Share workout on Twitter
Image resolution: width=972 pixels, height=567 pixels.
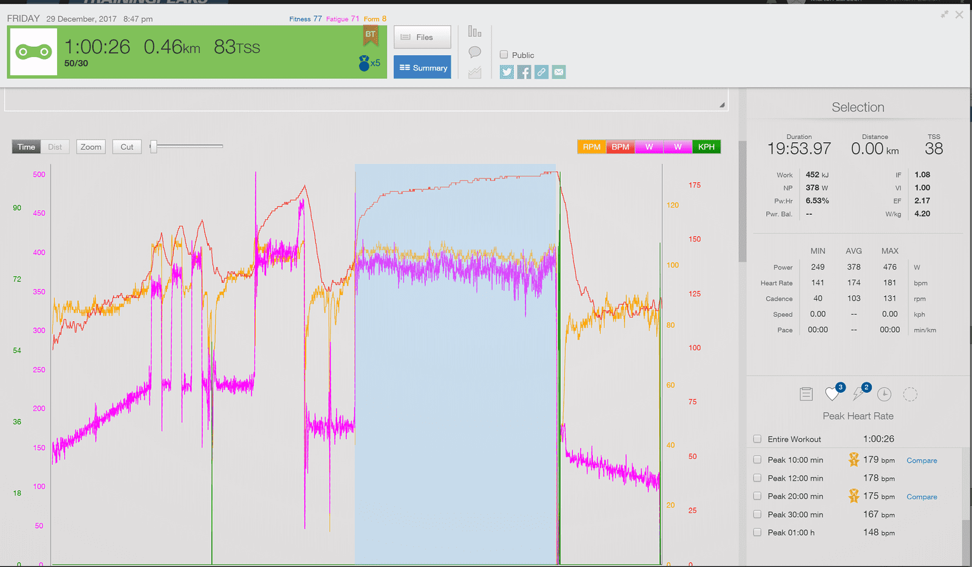tap(507, 72)
